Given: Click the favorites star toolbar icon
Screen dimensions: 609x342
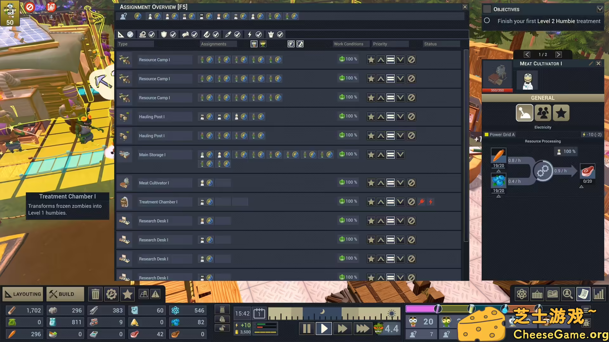Looking at the screenshot, I should (x=128, y=294).
